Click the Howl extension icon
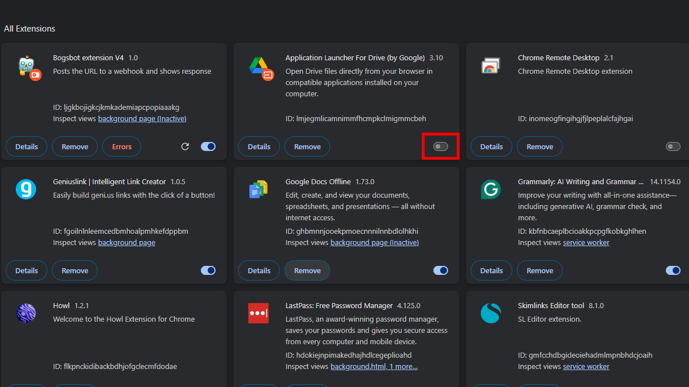689x387 pixels. coord(26,313)
